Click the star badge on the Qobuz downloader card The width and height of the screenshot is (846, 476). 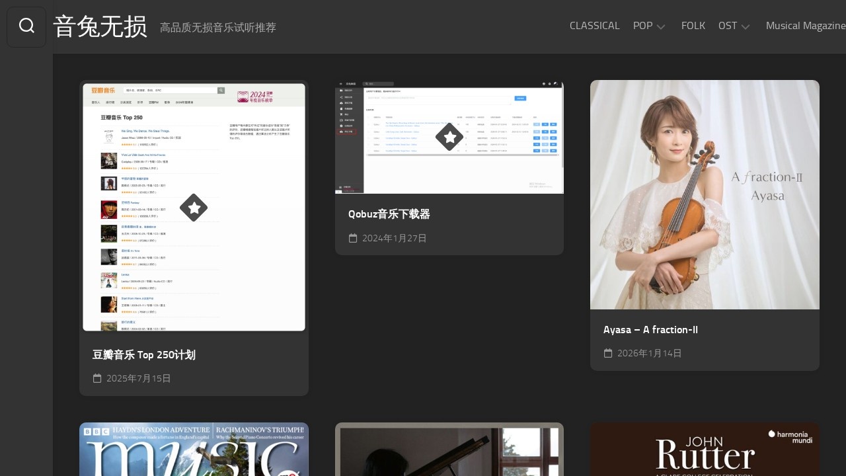tap(449, 137)
